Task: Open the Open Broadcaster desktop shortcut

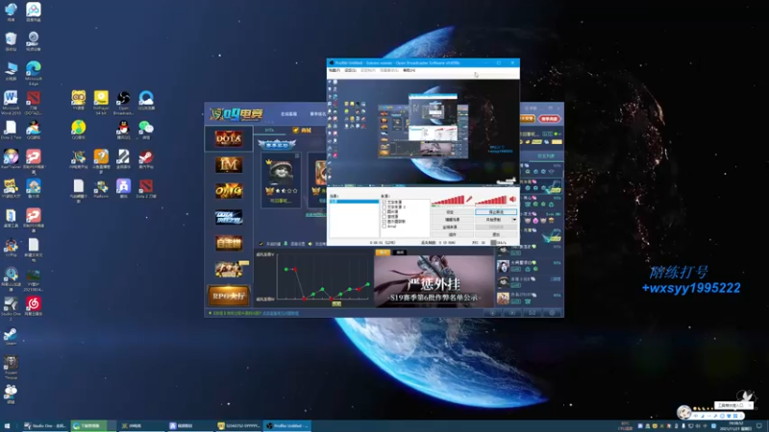Action: [123, 102]
